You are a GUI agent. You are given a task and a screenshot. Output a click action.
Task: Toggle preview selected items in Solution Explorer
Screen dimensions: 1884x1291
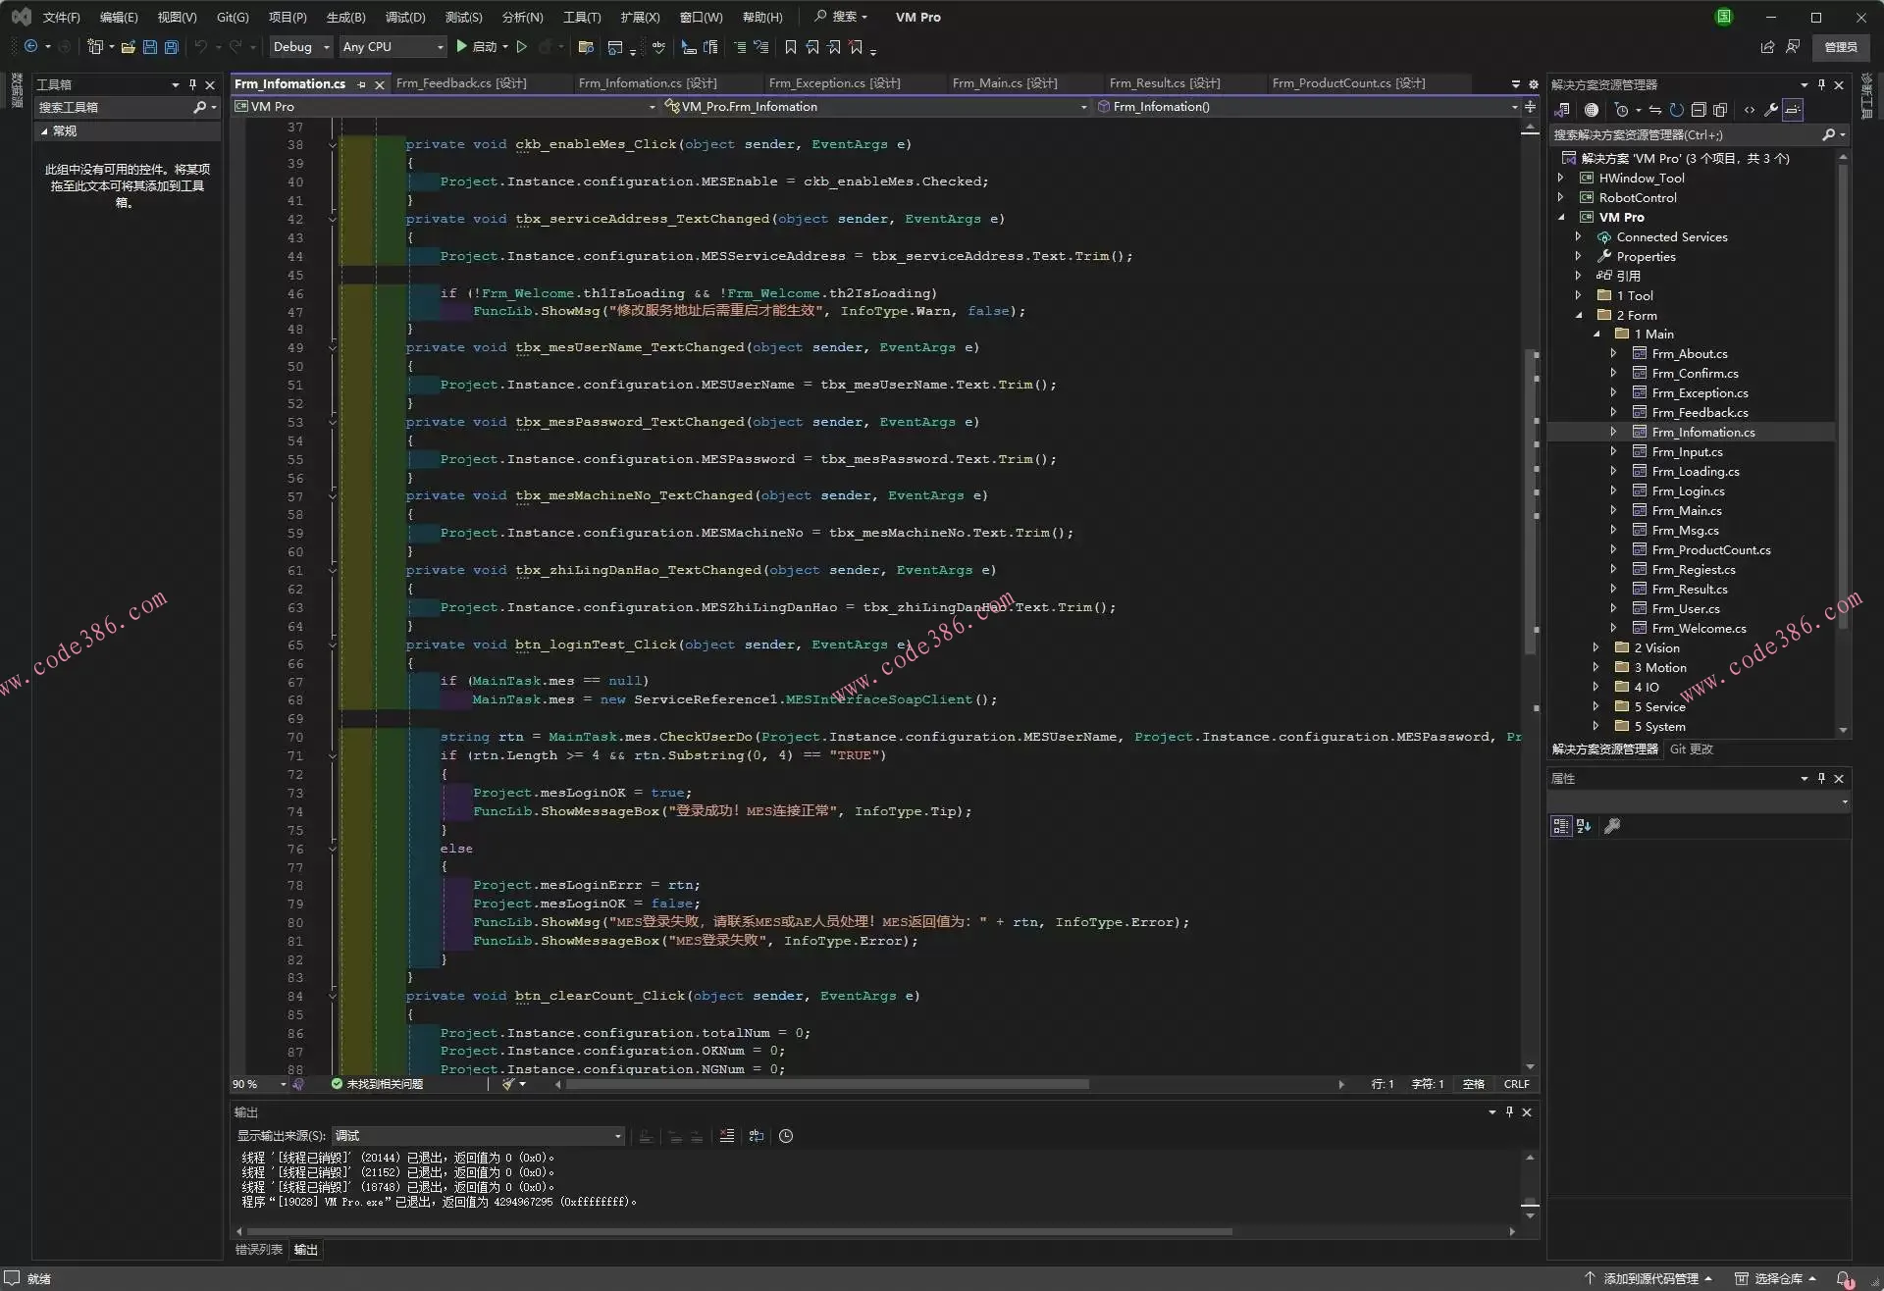[x=1793, y=110]
